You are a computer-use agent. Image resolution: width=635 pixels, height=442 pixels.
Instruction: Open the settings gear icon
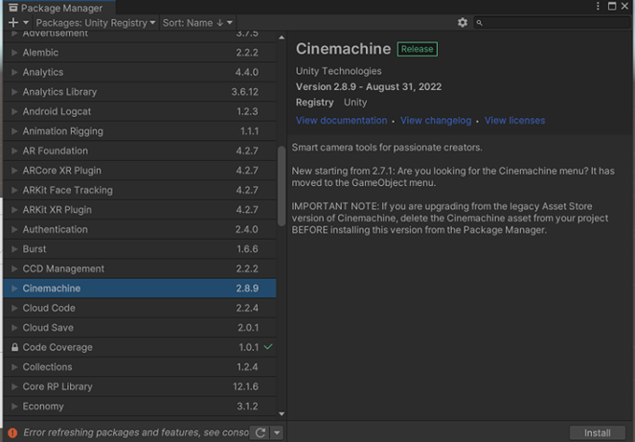[x=463, y=23]
